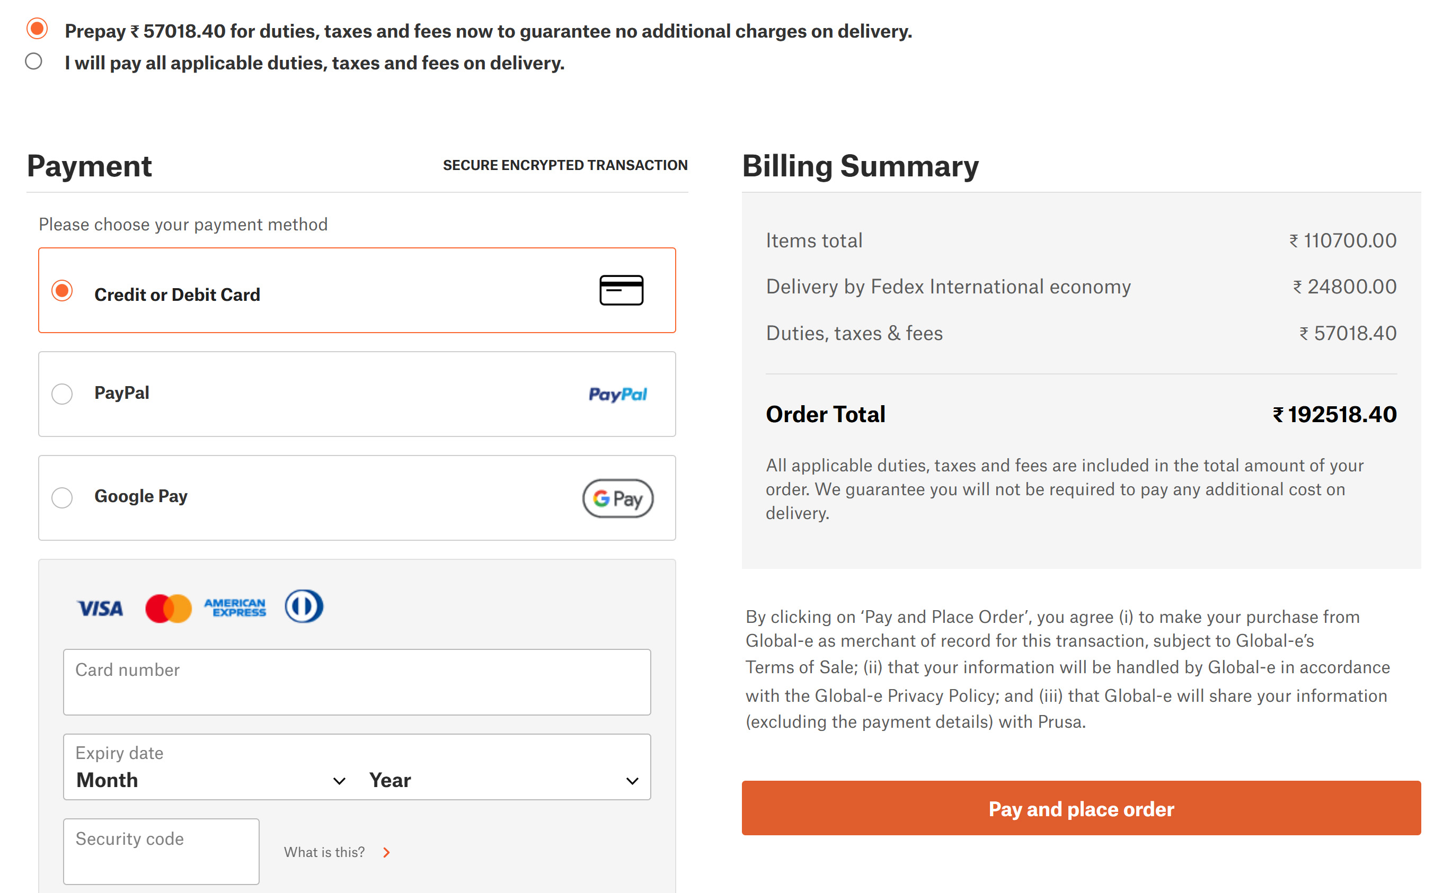Select prepay duties and taxes option
The image size is (1434, 893).
click(37, 29)
